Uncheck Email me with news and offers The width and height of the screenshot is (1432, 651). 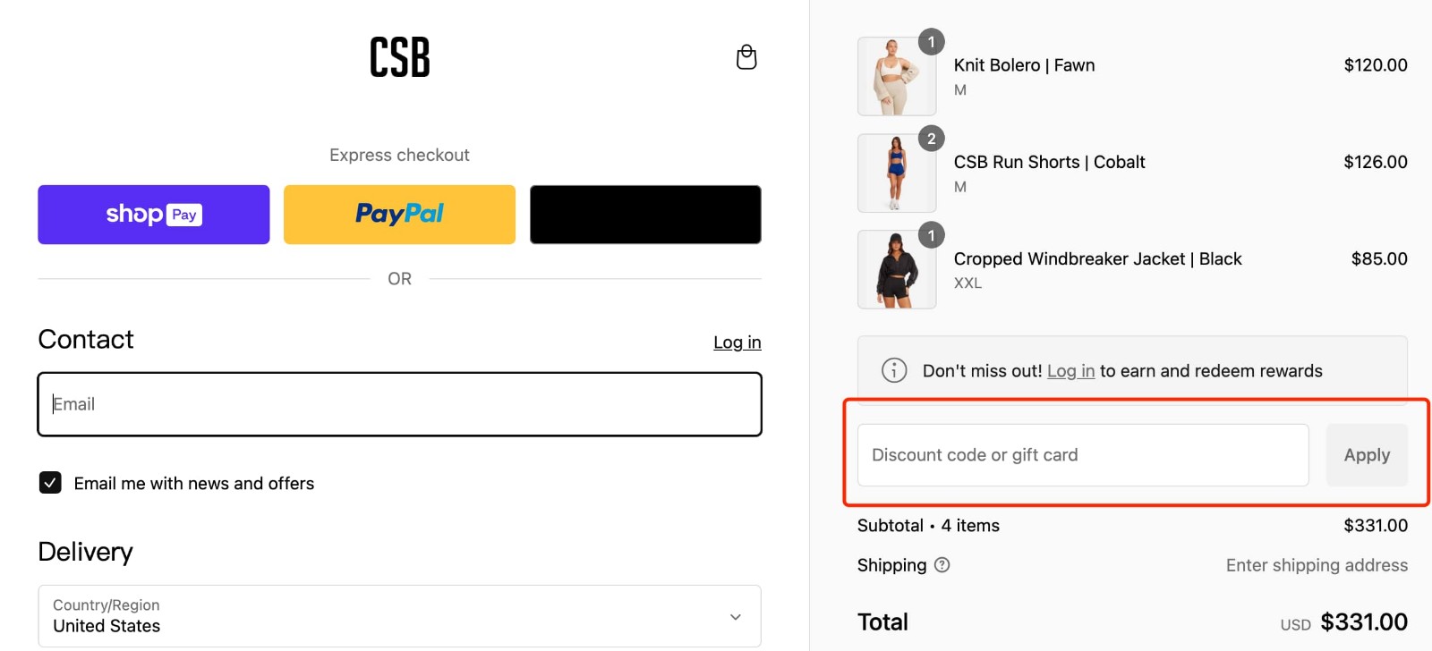[x=50, y=483]
